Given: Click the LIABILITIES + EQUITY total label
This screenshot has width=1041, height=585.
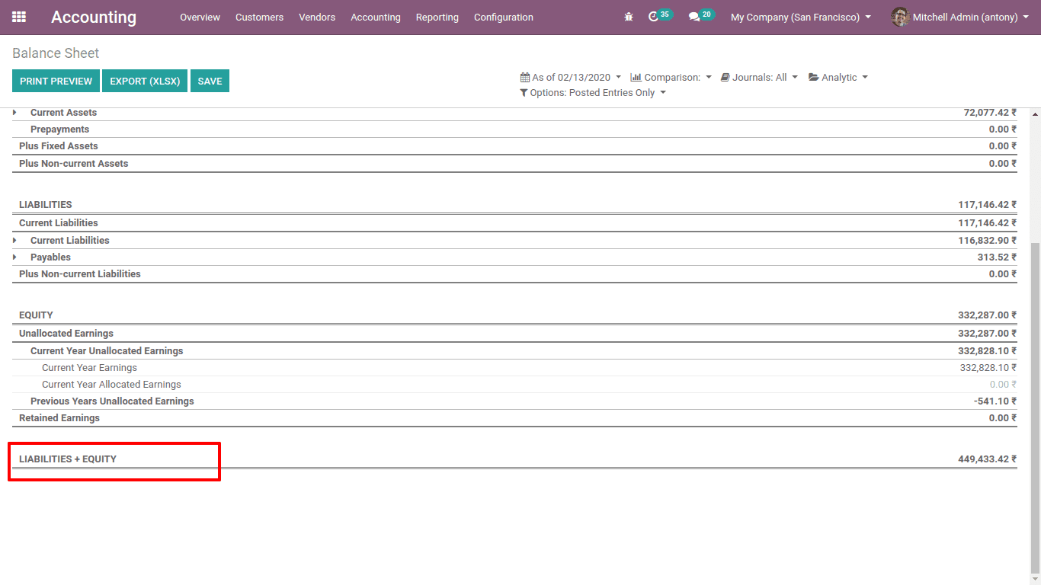Looking at the screenshot, I should [68, 459].
